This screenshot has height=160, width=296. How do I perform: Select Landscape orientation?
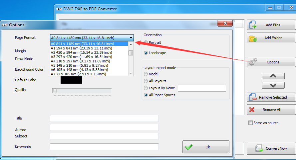click(x=146, y=53)
